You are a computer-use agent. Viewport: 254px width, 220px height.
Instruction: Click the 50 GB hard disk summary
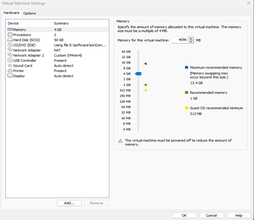[59, 40]
